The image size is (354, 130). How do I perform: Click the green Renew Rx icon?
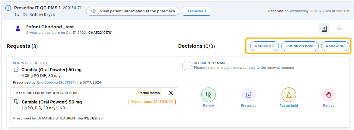(x=209, y=95)
